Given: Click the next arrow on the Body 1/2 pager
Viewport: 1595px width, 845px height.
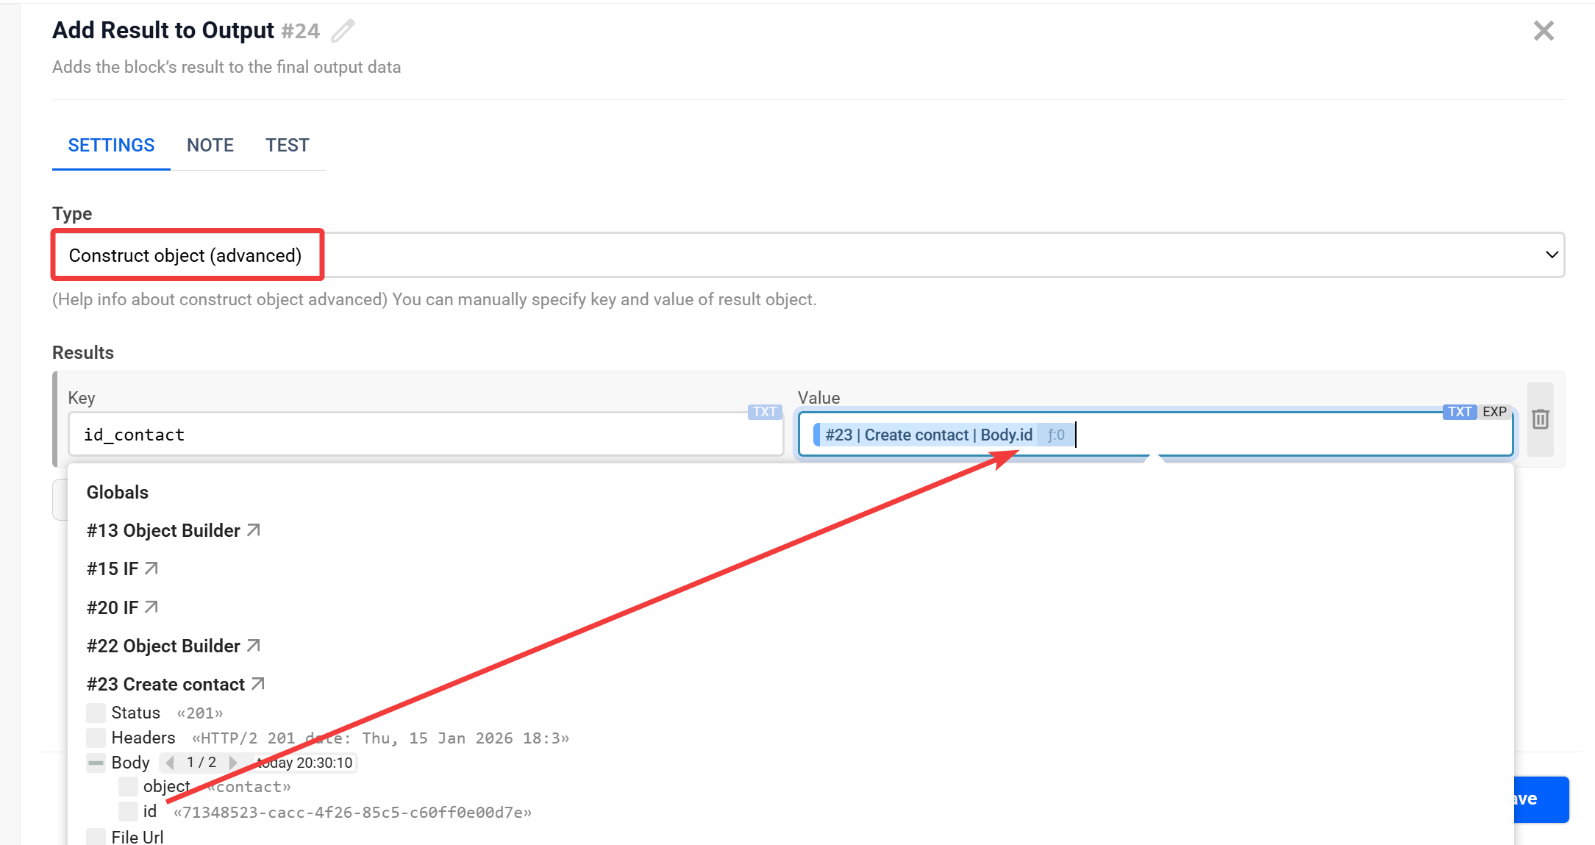Looking at the screenshot, I should 234,762.
